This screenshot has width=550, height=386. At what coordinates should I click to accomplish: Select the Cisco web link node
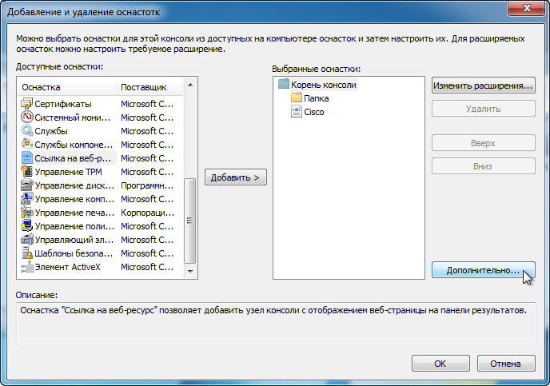314,112
